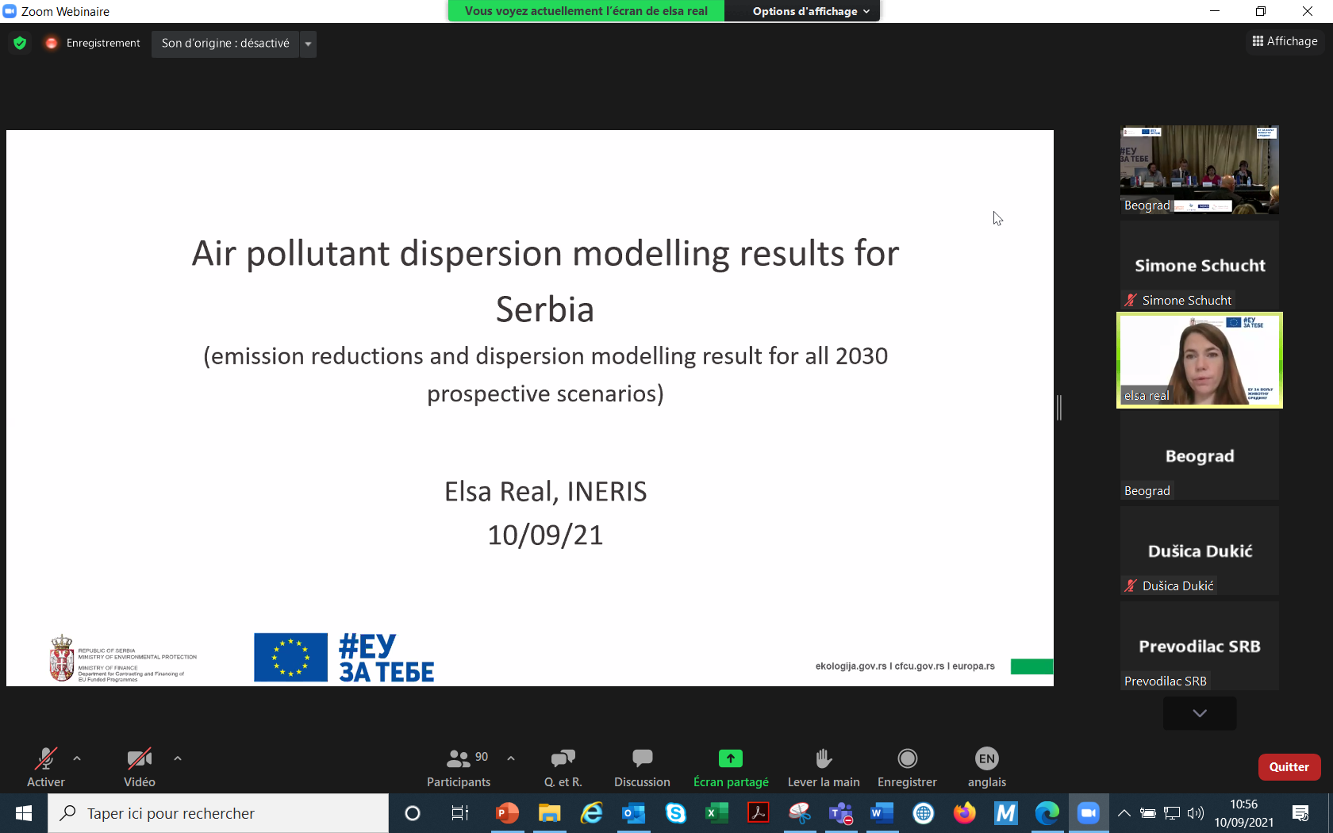
Task: Select the Prevodilac SRB participant tile
Action: coord(1200,646)
